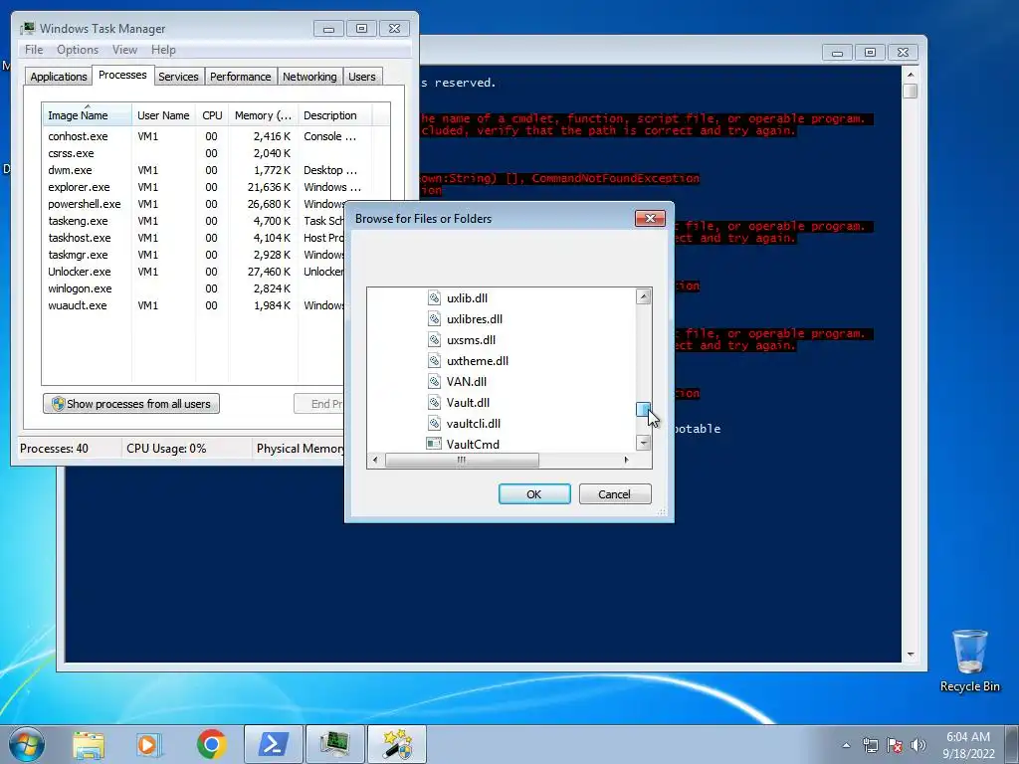Sort processes by Description column
The image size is (1019, 764).
(334, 115)
